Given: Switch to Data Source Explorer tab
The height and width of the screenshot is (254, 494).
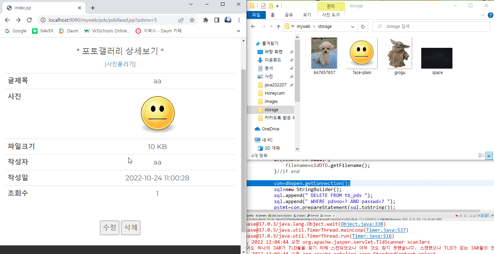Looking at the screenshot, I should pos(280,215).
